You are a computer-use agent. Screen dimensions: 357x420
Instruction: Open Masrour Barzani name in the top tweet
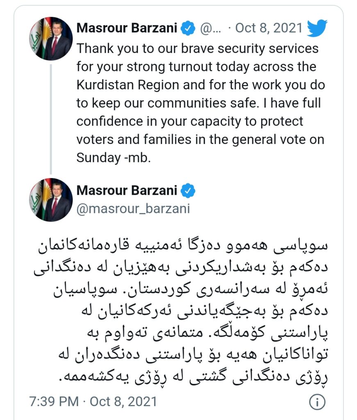127,29
